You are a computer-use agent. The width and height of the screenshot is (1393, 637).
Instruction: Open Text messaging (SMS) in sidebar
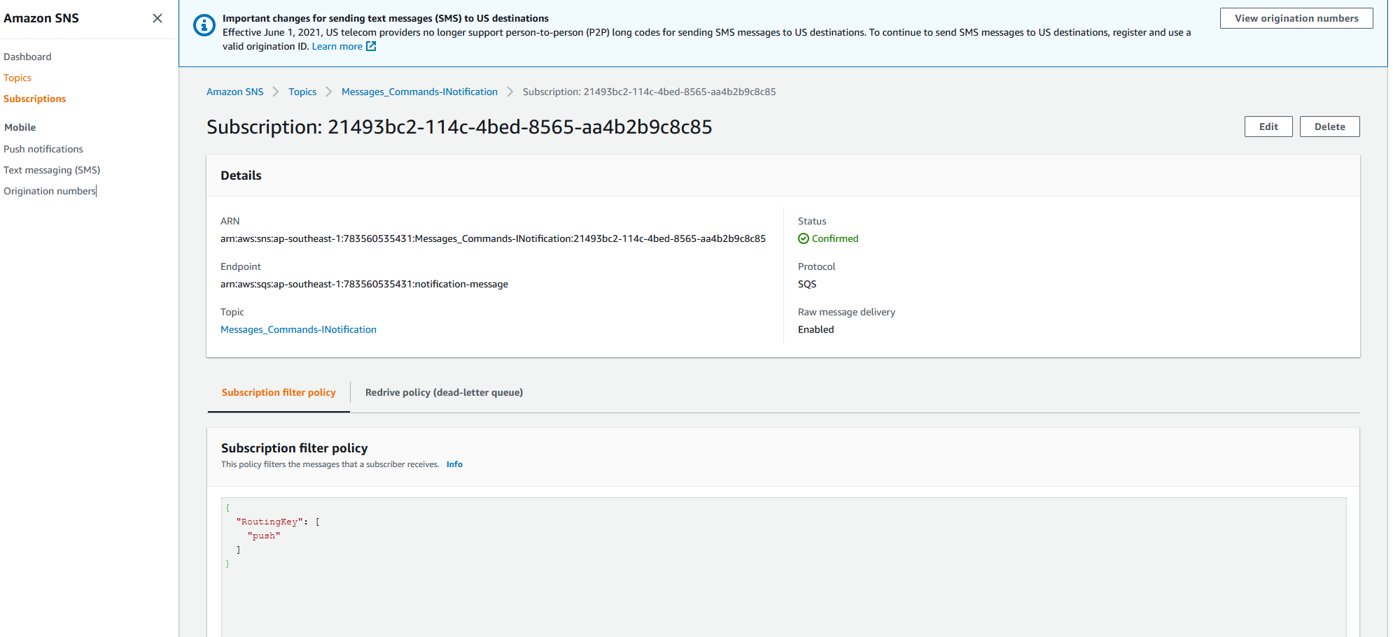pos(52,170)
